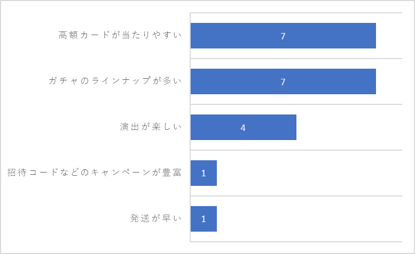Click the blank plot area right of 発送が早い bar
Viewport: 415px width, 254px height.
point(310,219)
